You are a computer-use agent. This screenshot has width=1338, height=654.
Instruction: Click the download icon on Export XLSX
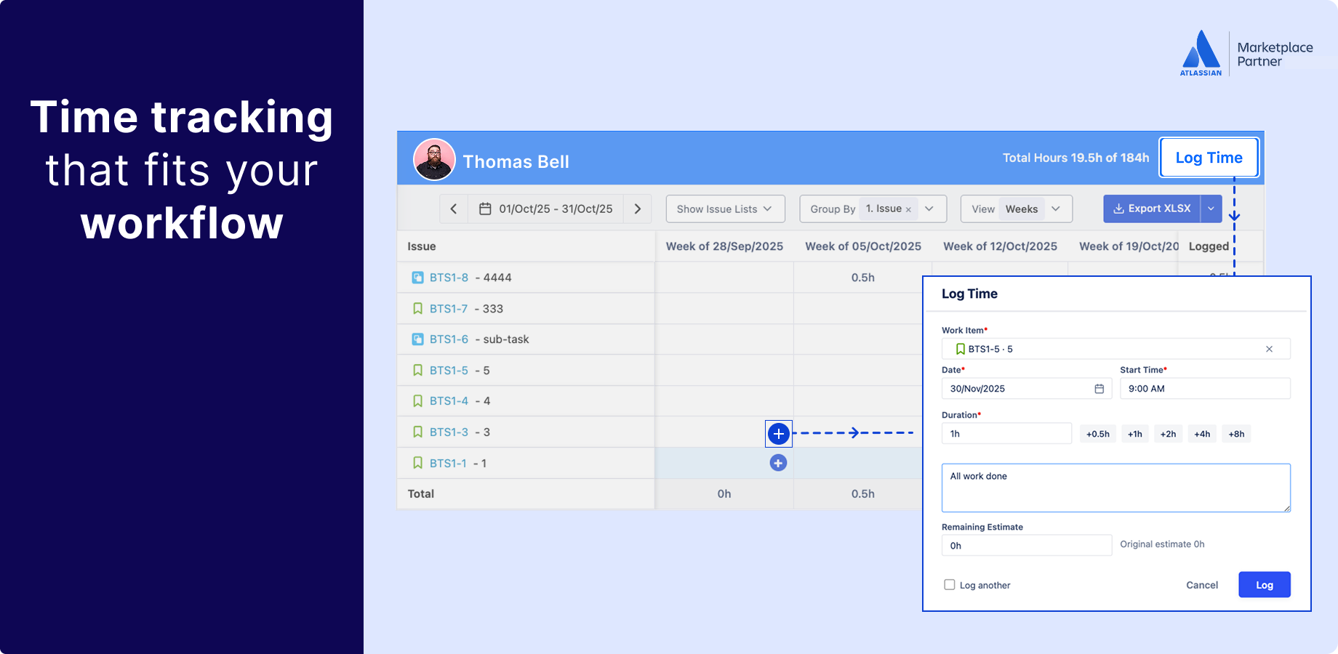(1118, 209)
